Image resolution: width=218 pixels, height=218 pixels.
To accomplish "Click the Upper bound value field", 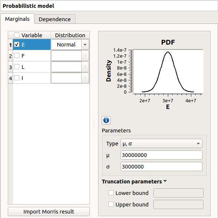I will pos(178,205).
